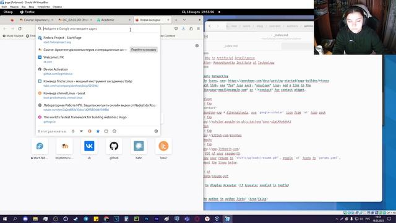Open Photoshop from the Windows taskbar
396x223 pixels.
coord(147,219)
